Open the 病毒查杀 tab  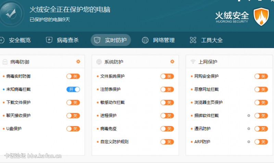point(62,40)
